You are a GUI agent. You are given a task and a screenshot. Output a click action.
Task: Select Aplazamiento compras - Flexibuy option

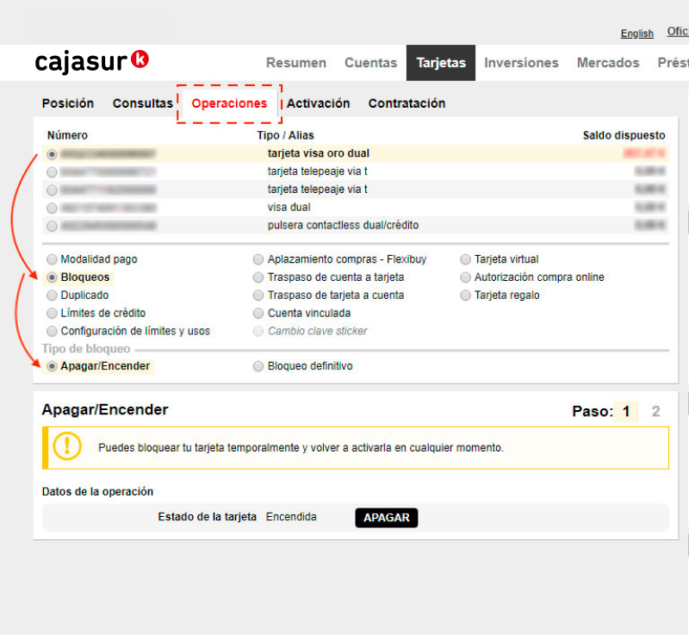pyautogui.click(x=258, y=259)
